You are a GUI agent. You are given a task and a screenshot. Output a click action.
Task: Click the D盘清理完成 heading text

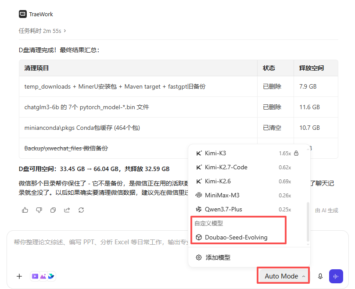(x=59, y=50)
